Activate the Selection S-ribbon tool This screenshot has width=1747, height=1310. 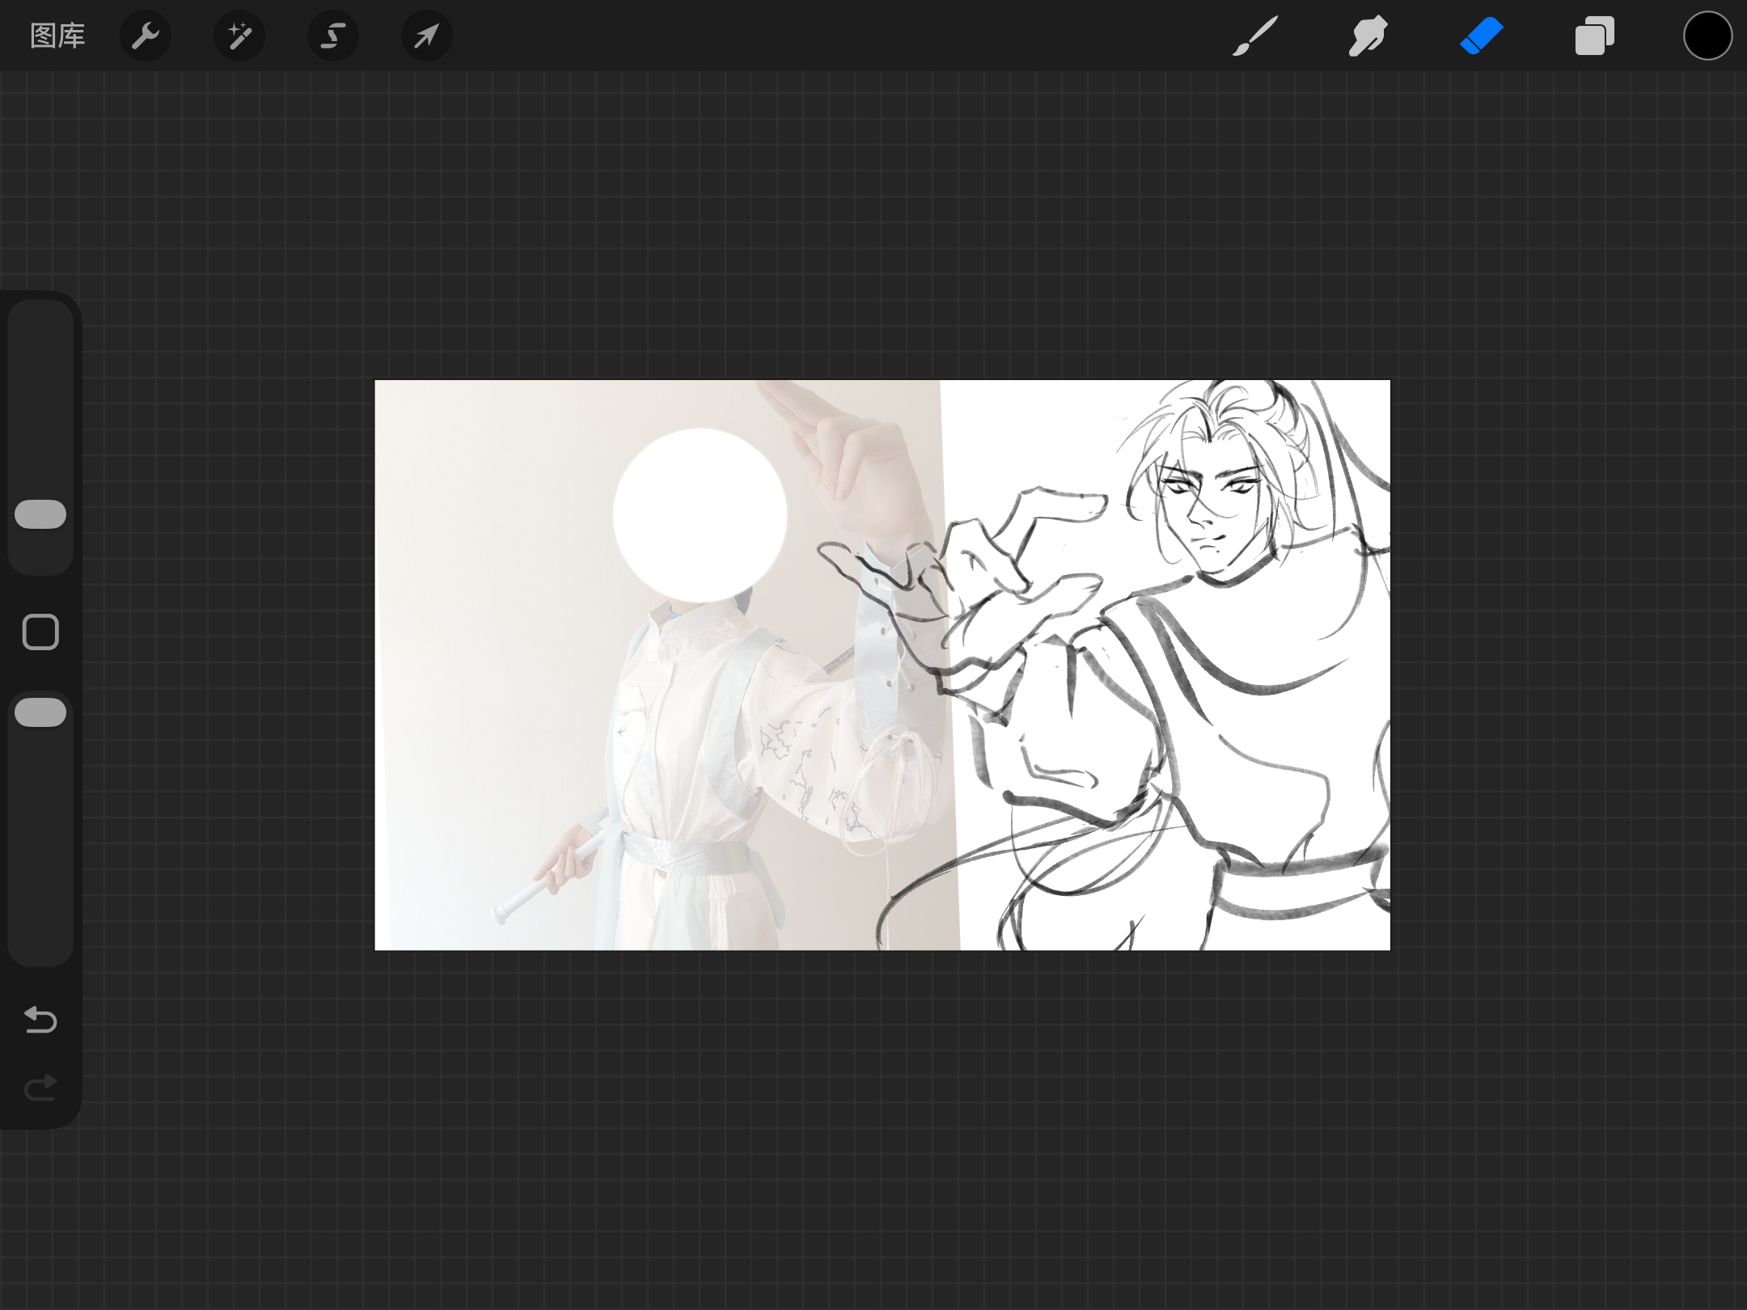333,36
